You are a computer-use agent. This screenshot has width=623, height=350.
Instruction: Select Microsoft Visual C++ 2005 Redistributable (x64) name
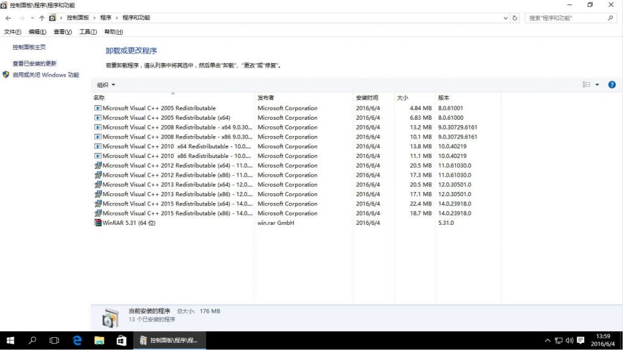(166, 117)
